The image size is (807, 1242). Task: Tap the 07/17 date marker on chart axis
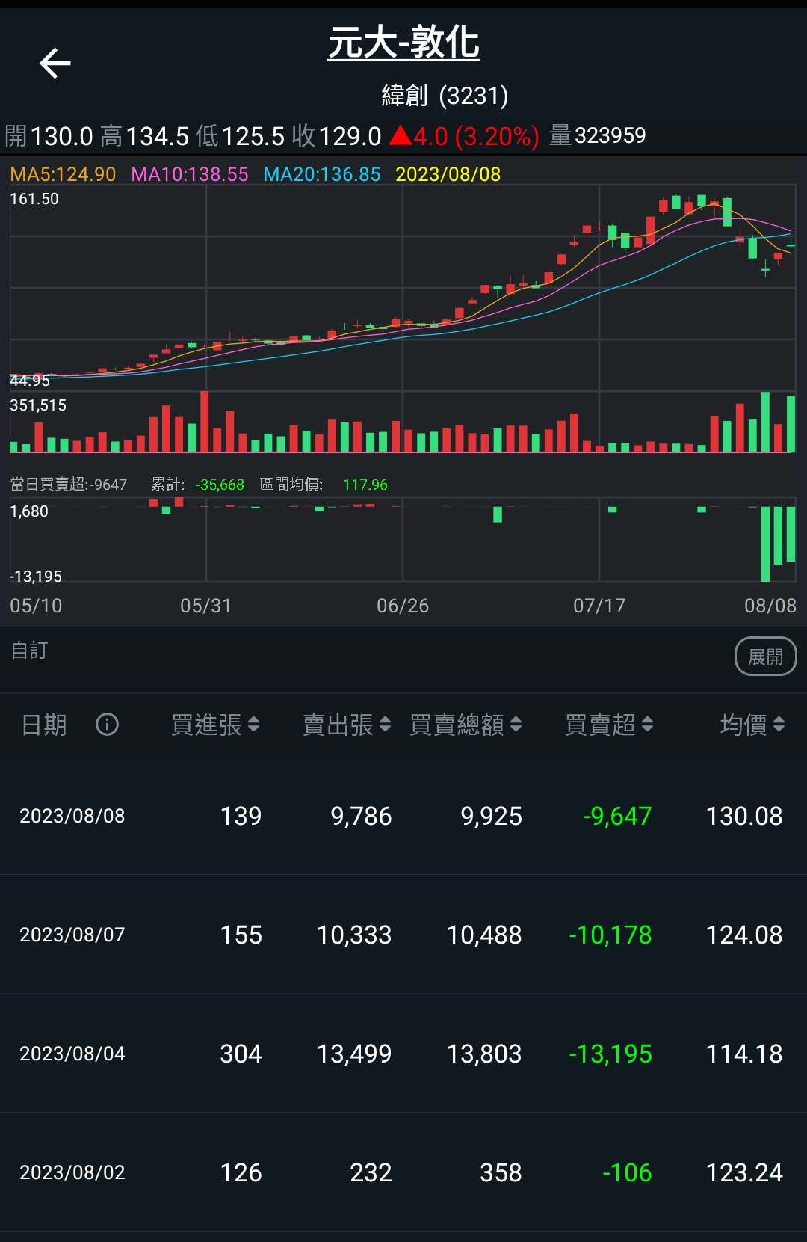point(599,606)
